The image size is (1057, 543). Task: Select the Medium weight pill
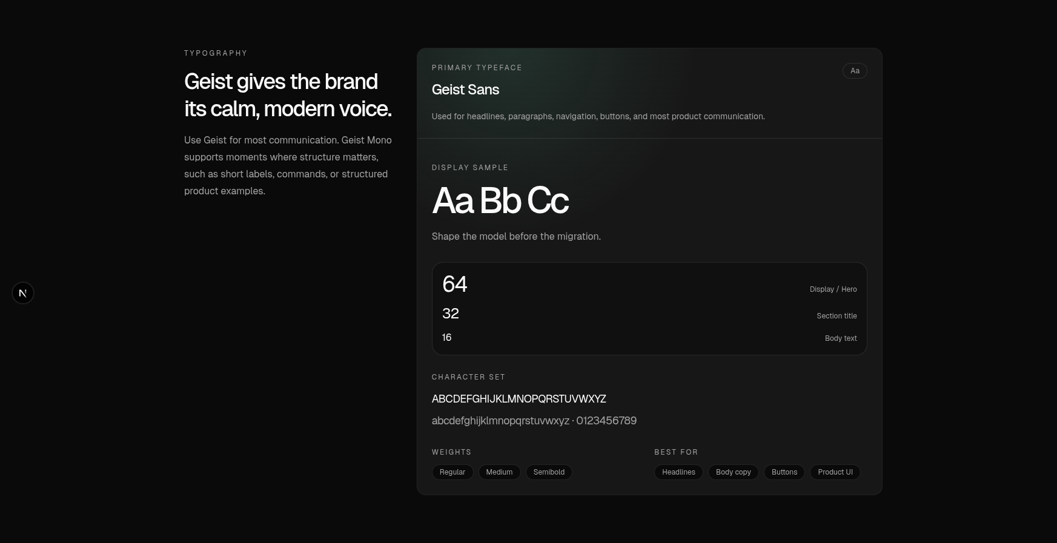[x=499, y=472]
